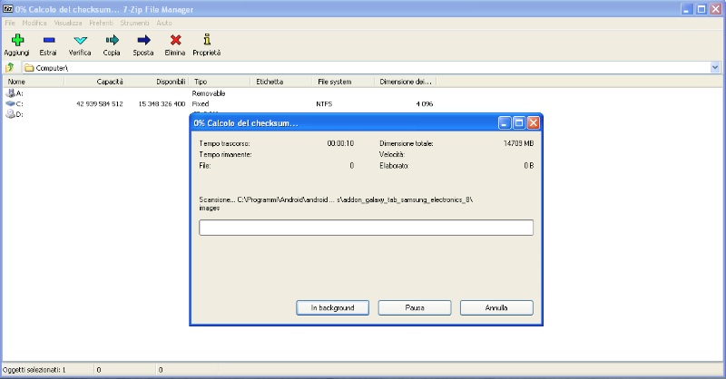Click the File system column header
Viewport: 726px width, 379px height.
334,82
